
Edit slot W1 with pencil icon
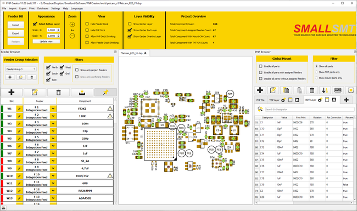pyautogui.click(x=19, y=109)
